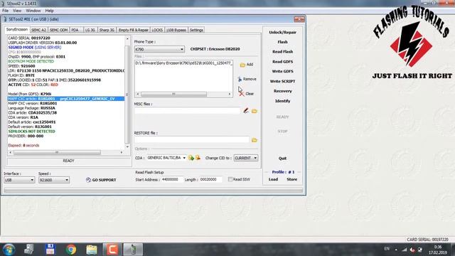Viewport: 455px width, 256px height.
Task: Switch to the SEMC A2 tab
Action: 38,30
